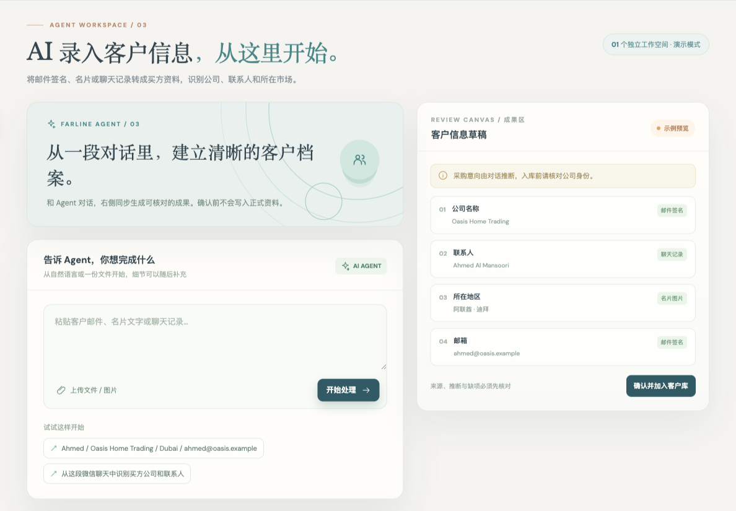Click the sparkle icon beside FARLINE AGENT / 03
The image size is (736, 511).
51,124
